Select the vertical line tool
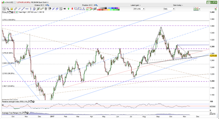 pyautogui.click(x=31, y=9)
